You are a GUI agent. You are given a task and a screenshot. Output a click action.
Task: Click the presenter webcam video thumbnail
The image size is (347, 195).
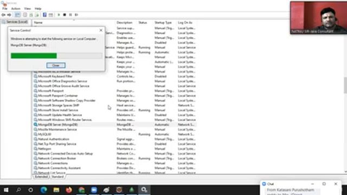pyautogui.click(x=318, y=17)
